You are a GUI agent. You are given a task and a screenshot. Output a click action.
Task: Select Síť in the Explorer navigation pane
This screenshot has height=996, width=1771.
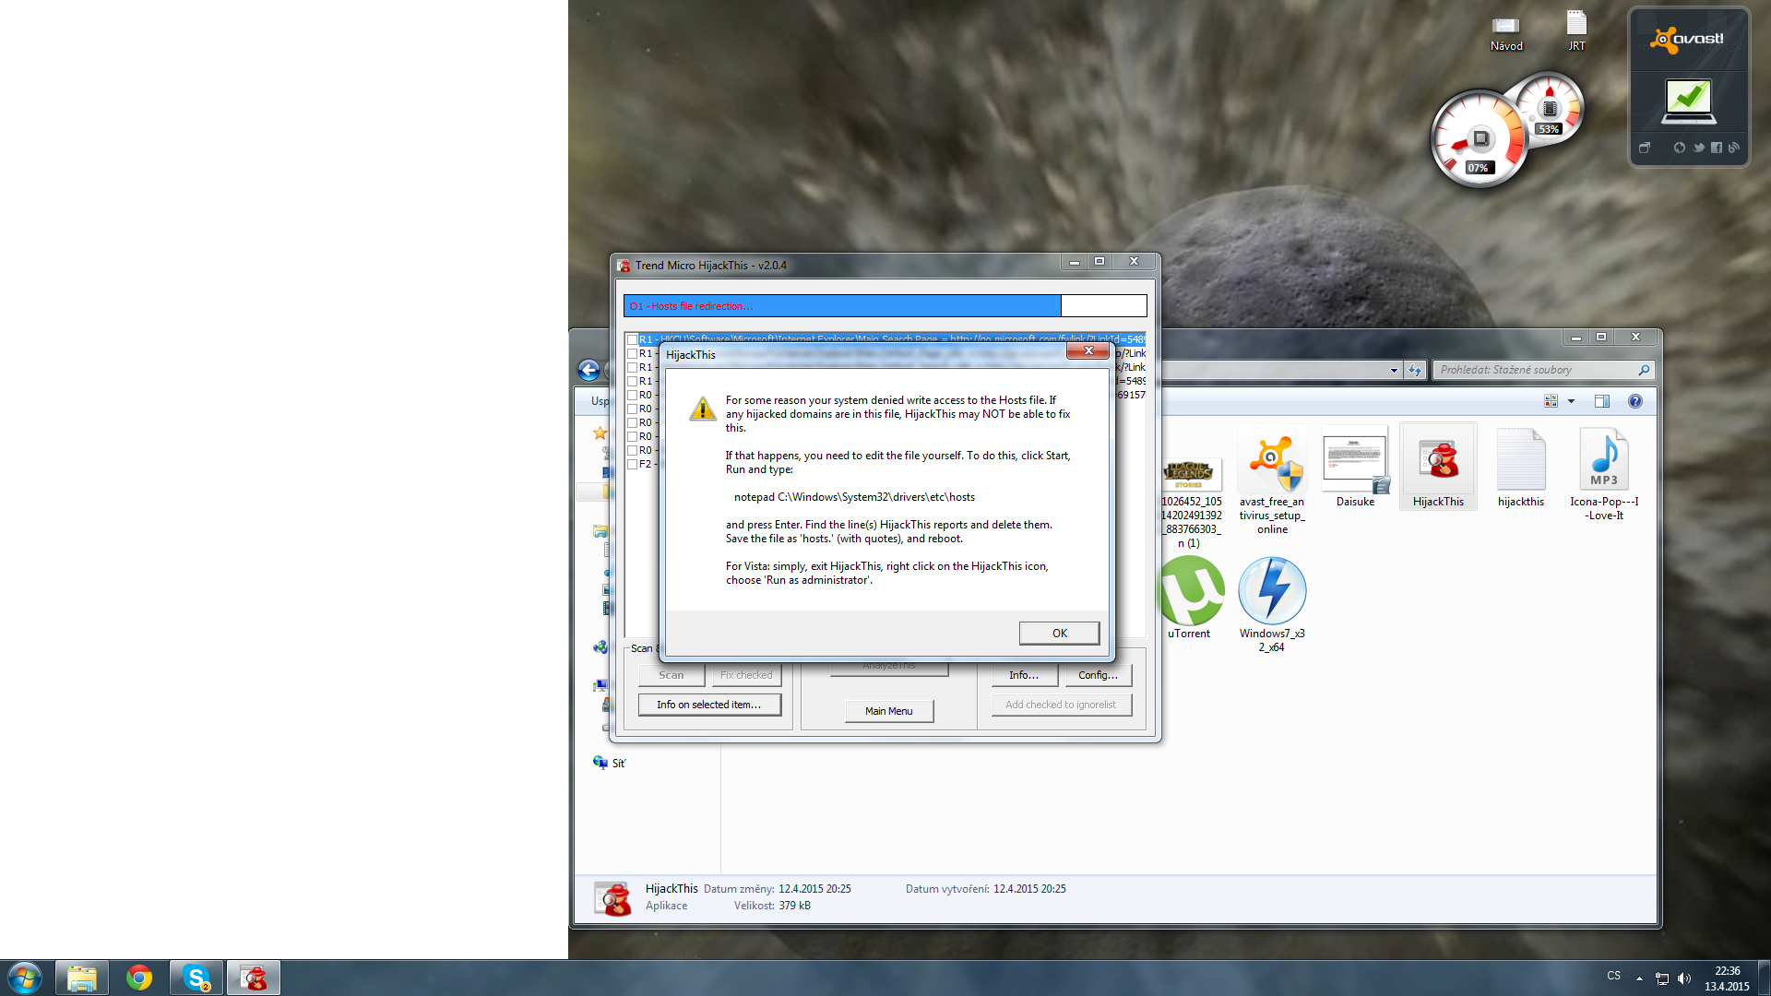(x=610, y=763)
